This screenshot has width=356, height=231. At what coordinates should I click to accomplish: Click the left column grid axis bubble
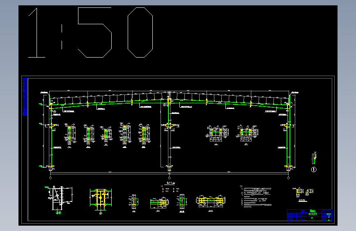coord(51,178)
